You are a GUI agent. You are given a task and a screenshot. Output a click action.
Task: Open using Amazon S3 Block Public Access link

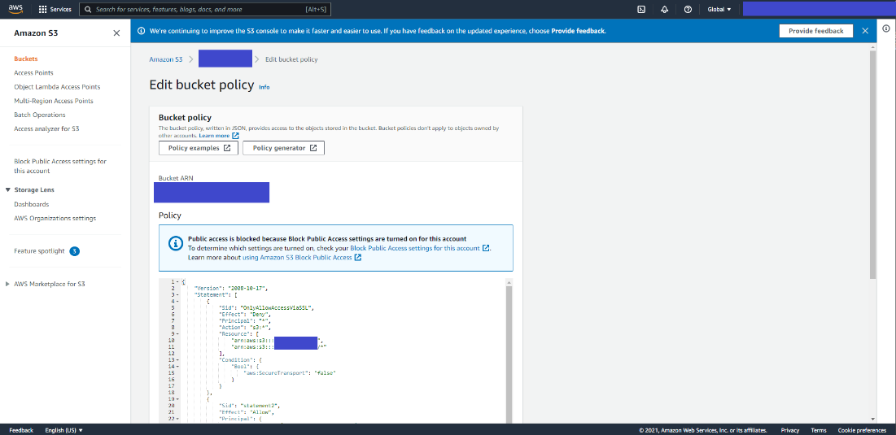click(x=297, y=258)
